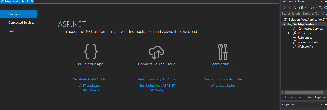Expand the Properties tree node

point(289,33)
